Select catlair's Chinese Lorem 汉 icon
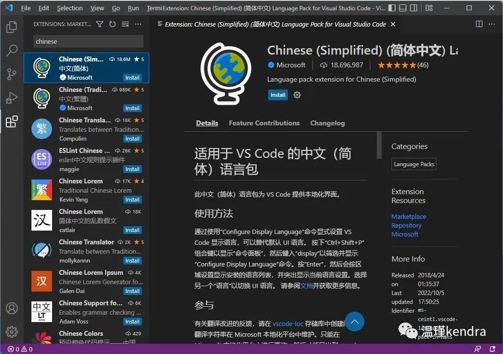This screenshot has height=354, width=503. tap(42, 220)
